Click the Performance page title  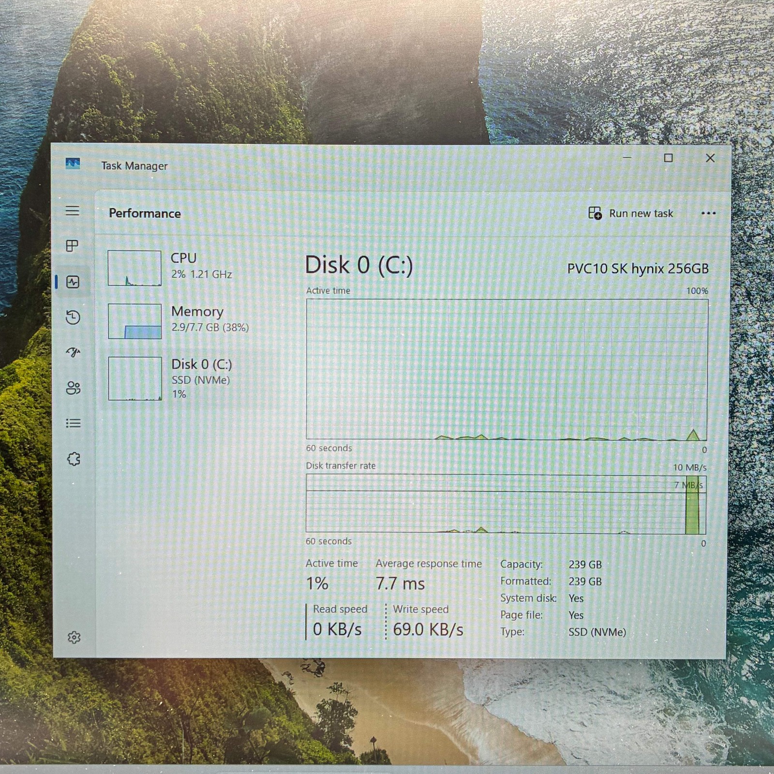point(145,213)
